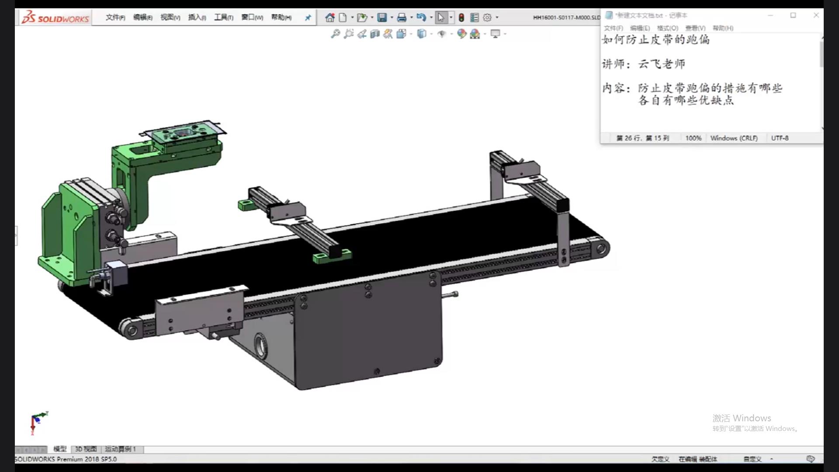This screenshot has height=472, width=839.
Task: Open the 工具(T) menu
Action: (224, 17)
